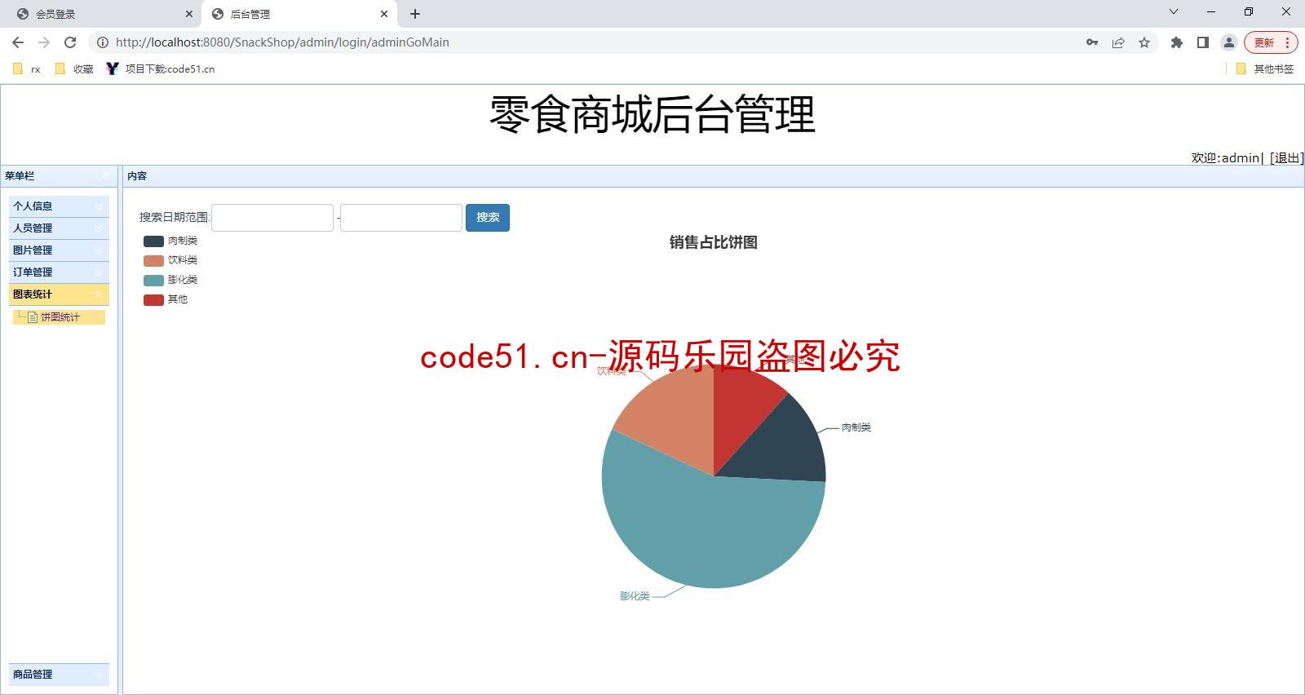
Task: Expand the 个人信息 menu section
Action: click(x=59, y=206)
